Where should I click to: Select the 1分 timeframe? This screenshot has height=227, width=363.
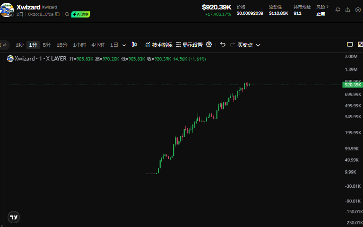coord(33,45)
